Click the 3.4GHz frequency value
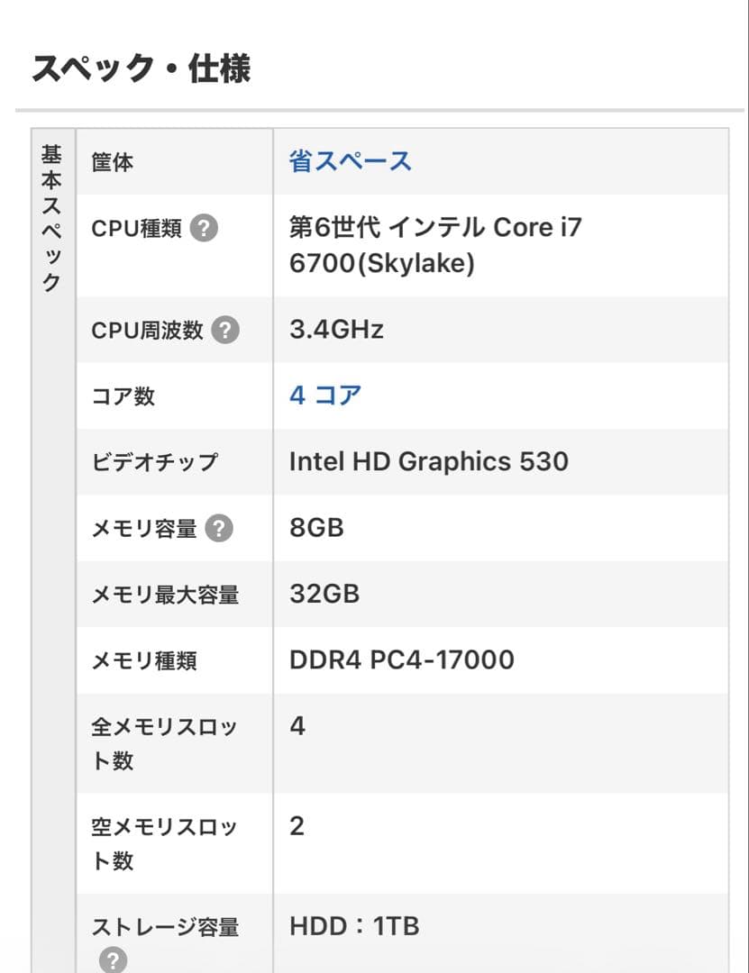 (x=335, y=330)
